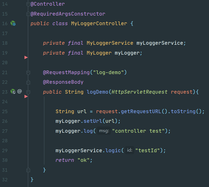209x187 pixels.
Task: Click the "controller test" string literal
Action: pyautogui.click(x=138, y=131)
